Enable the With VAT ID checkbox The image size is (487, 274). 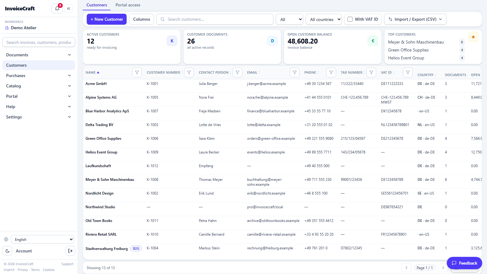click(x=350, y=19)
